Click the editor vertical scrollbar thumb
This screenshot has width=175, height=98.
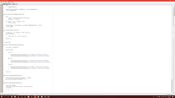(x=172, y=85)
